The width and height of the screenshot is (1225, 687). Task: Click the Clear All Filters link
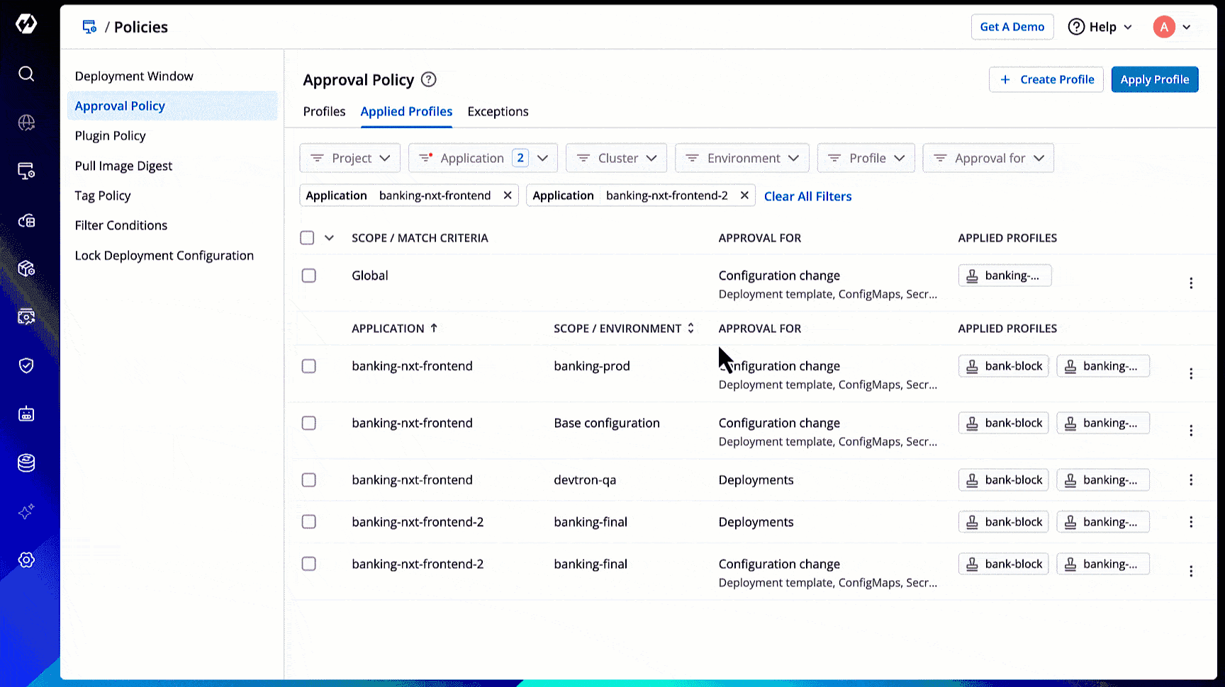807,196
